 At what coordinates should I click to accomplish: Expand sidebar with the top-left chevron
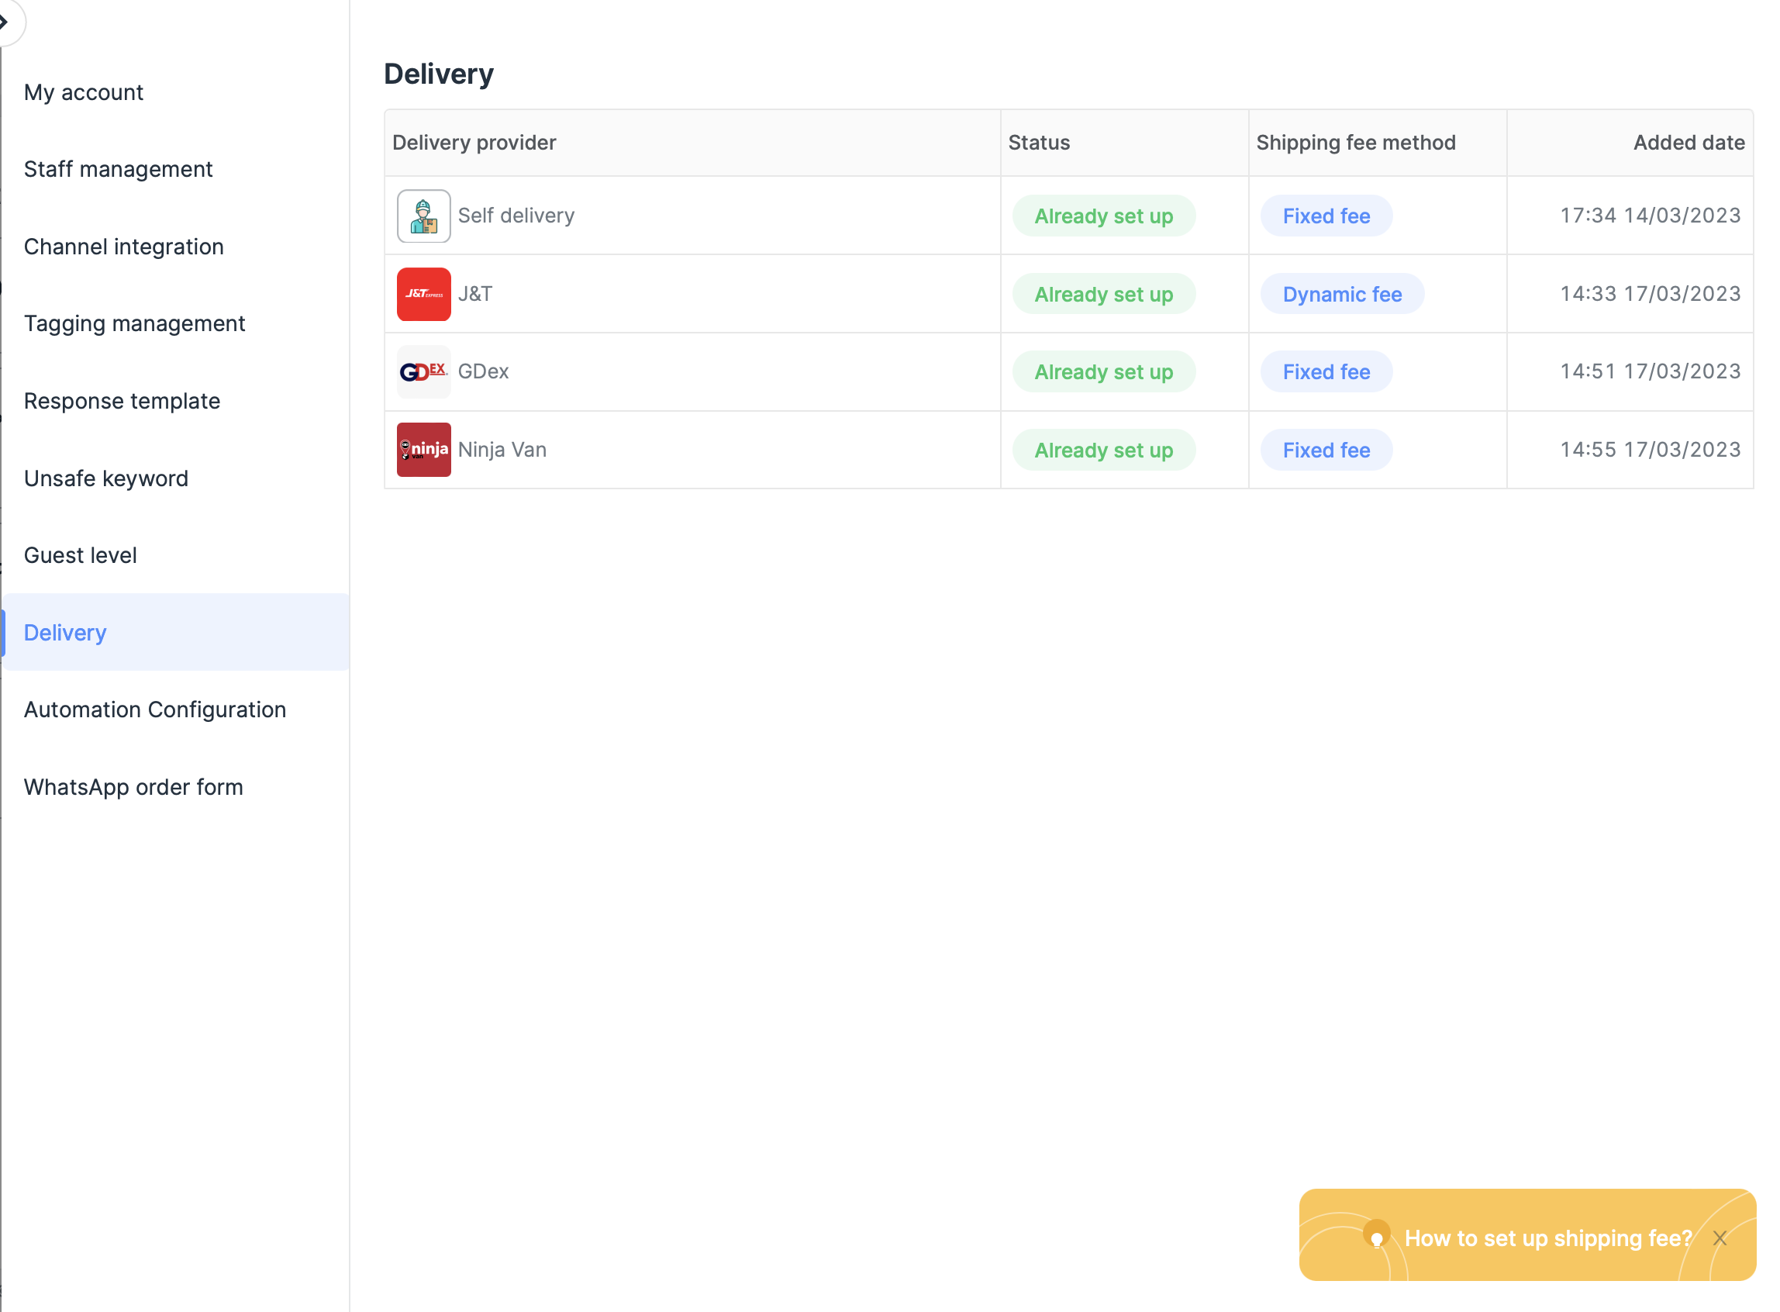(6, 21)
